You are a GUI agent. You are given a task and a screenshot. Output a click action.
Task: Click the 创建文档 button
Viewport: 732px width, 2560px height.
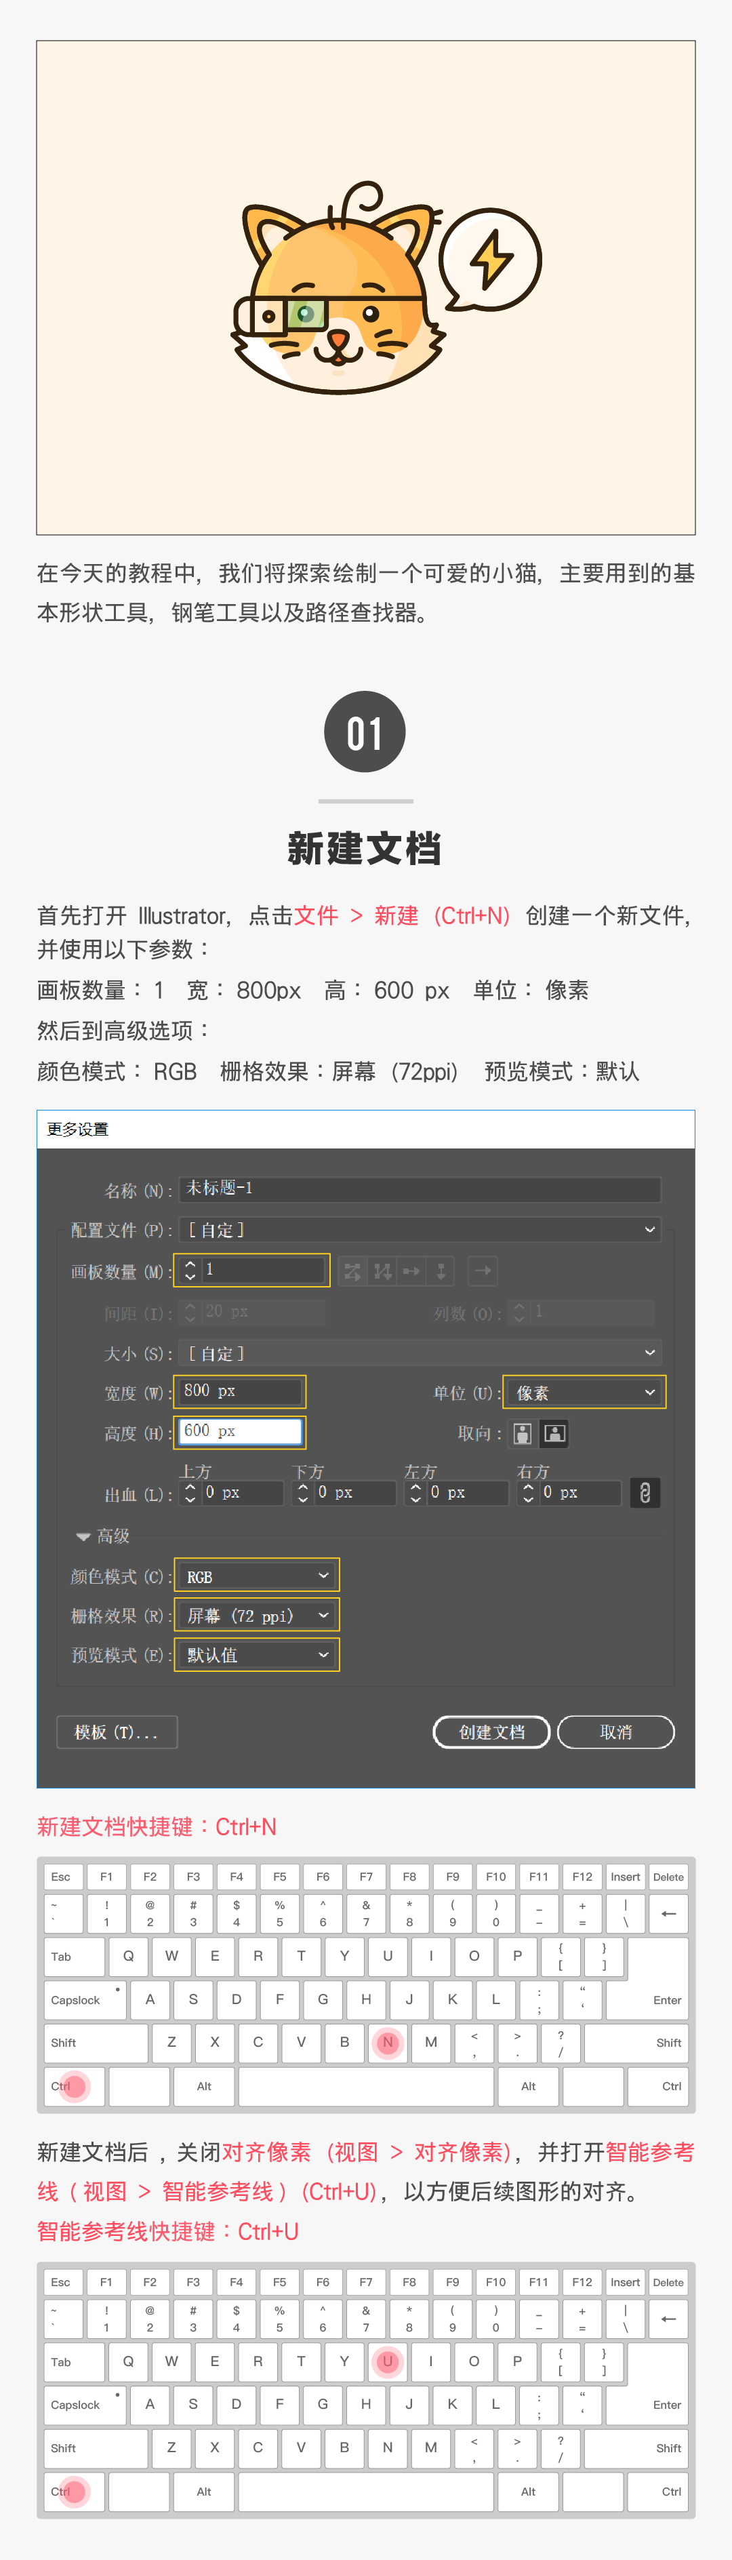tap(491, 1732)
